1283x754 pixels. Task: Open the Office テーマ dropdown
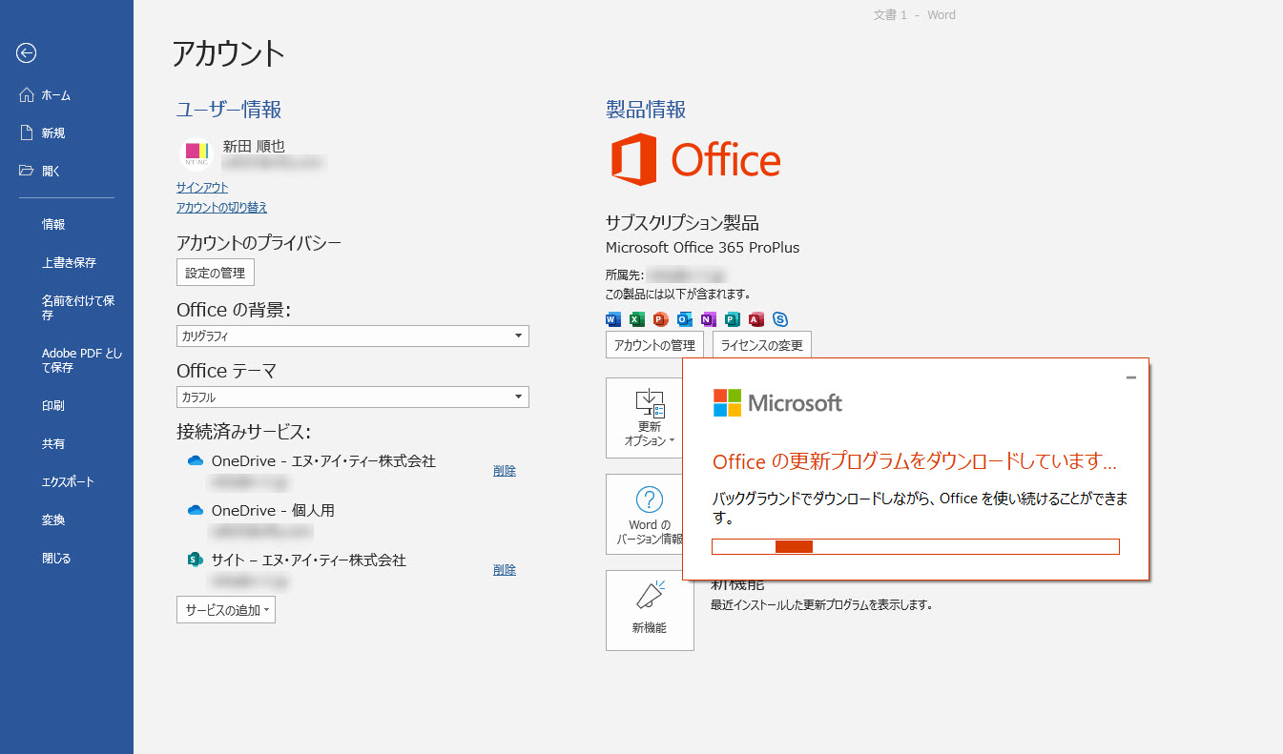click(352, 397)
